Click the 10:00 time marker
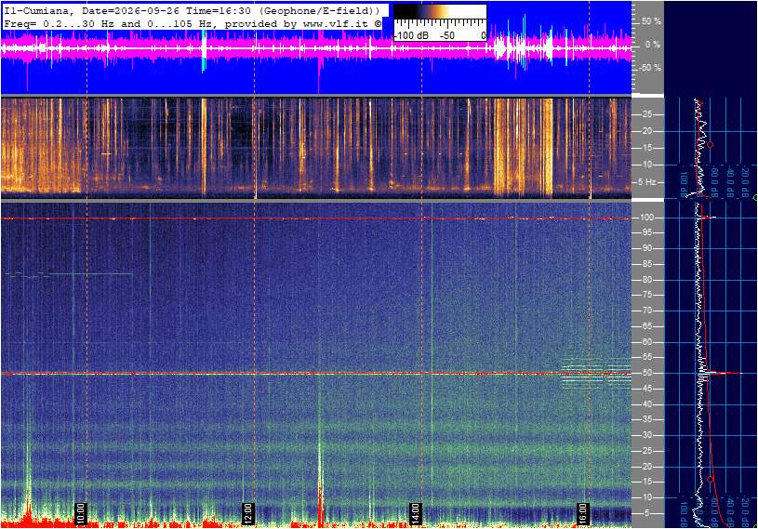 tap(80, 513)
